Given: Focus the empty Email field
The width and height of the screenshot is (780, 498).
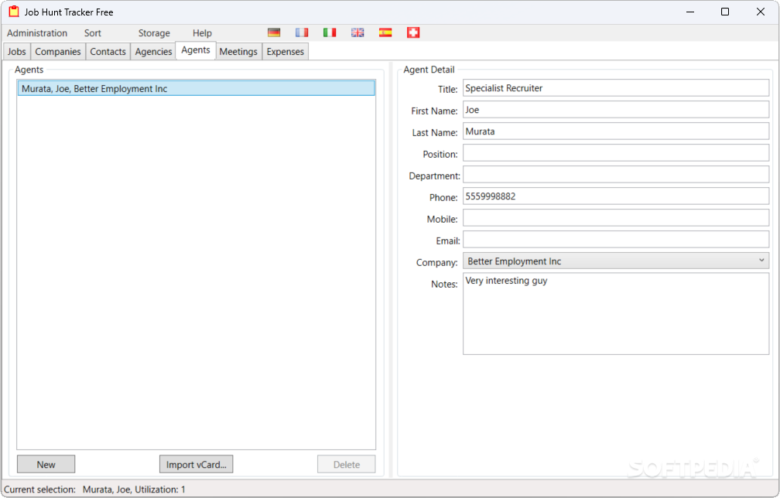Looking at the screenshot, I should [x=616, y=240].
